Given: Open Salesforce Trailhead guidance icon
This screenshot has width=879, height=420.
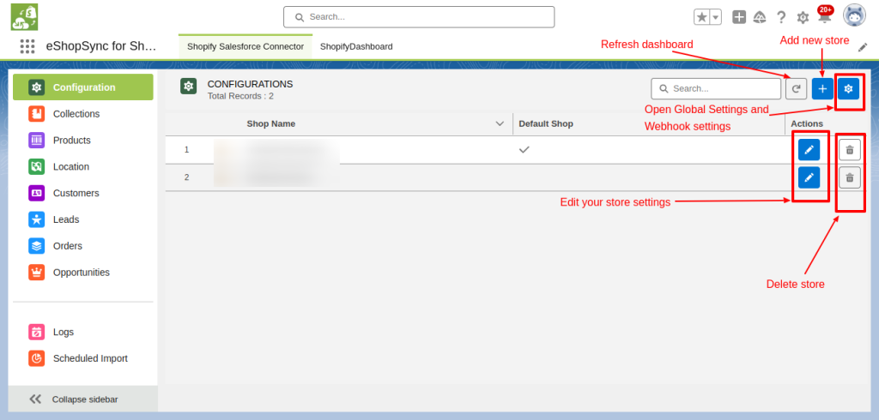Looking at the screenshot, I should 760,17.
